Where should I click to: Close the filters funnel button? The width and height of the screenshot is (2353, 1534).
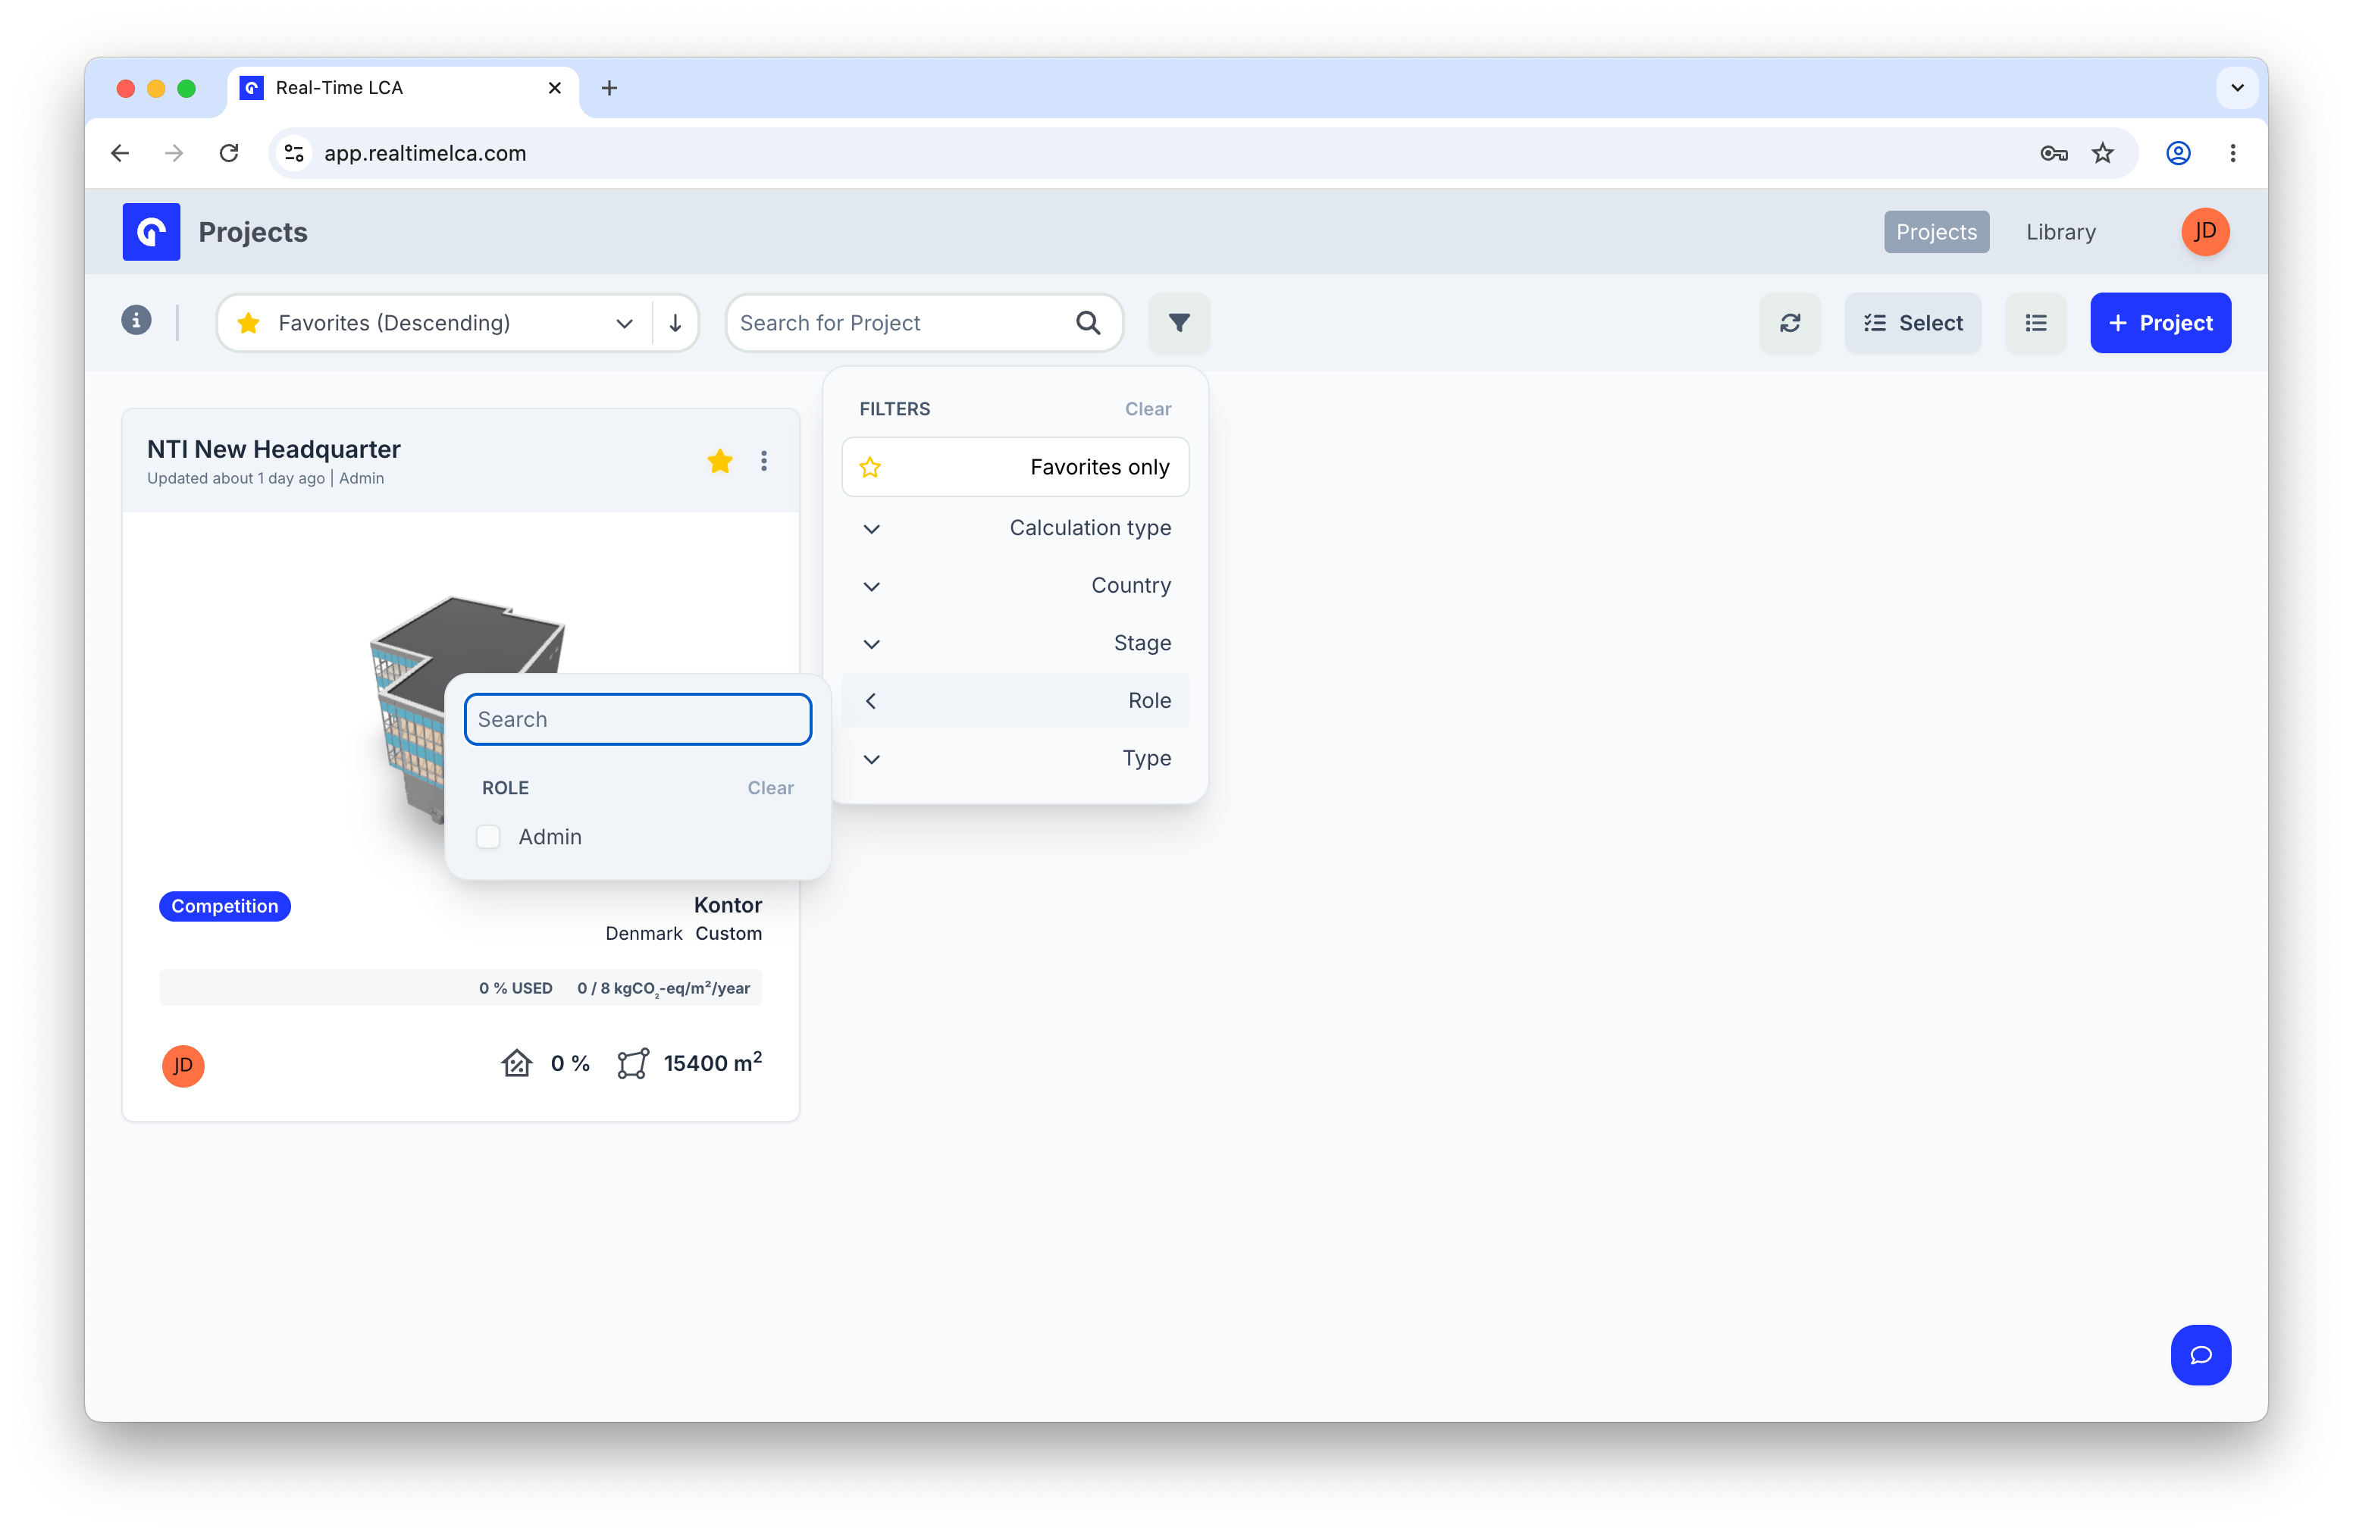click(x=1179, y=322)
